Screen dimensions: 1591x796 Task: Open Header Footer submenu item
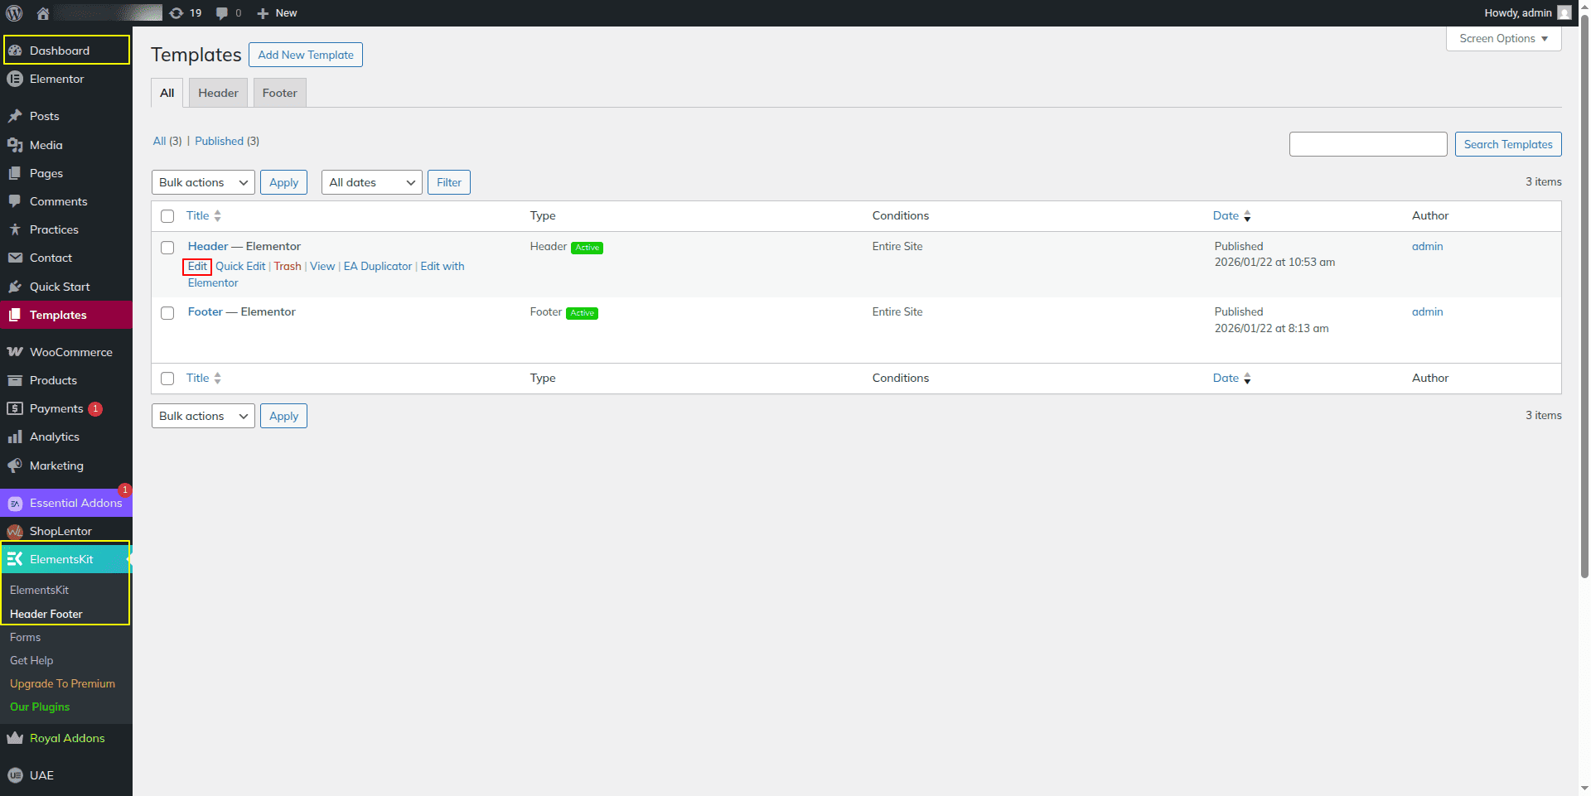point(46,614)
